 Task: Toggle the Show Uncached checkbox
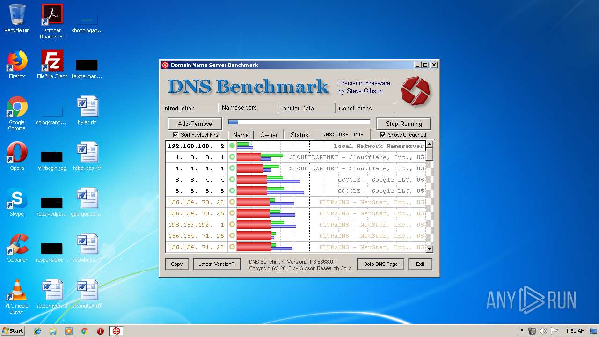pyautogui.click(x=383, y=135)
